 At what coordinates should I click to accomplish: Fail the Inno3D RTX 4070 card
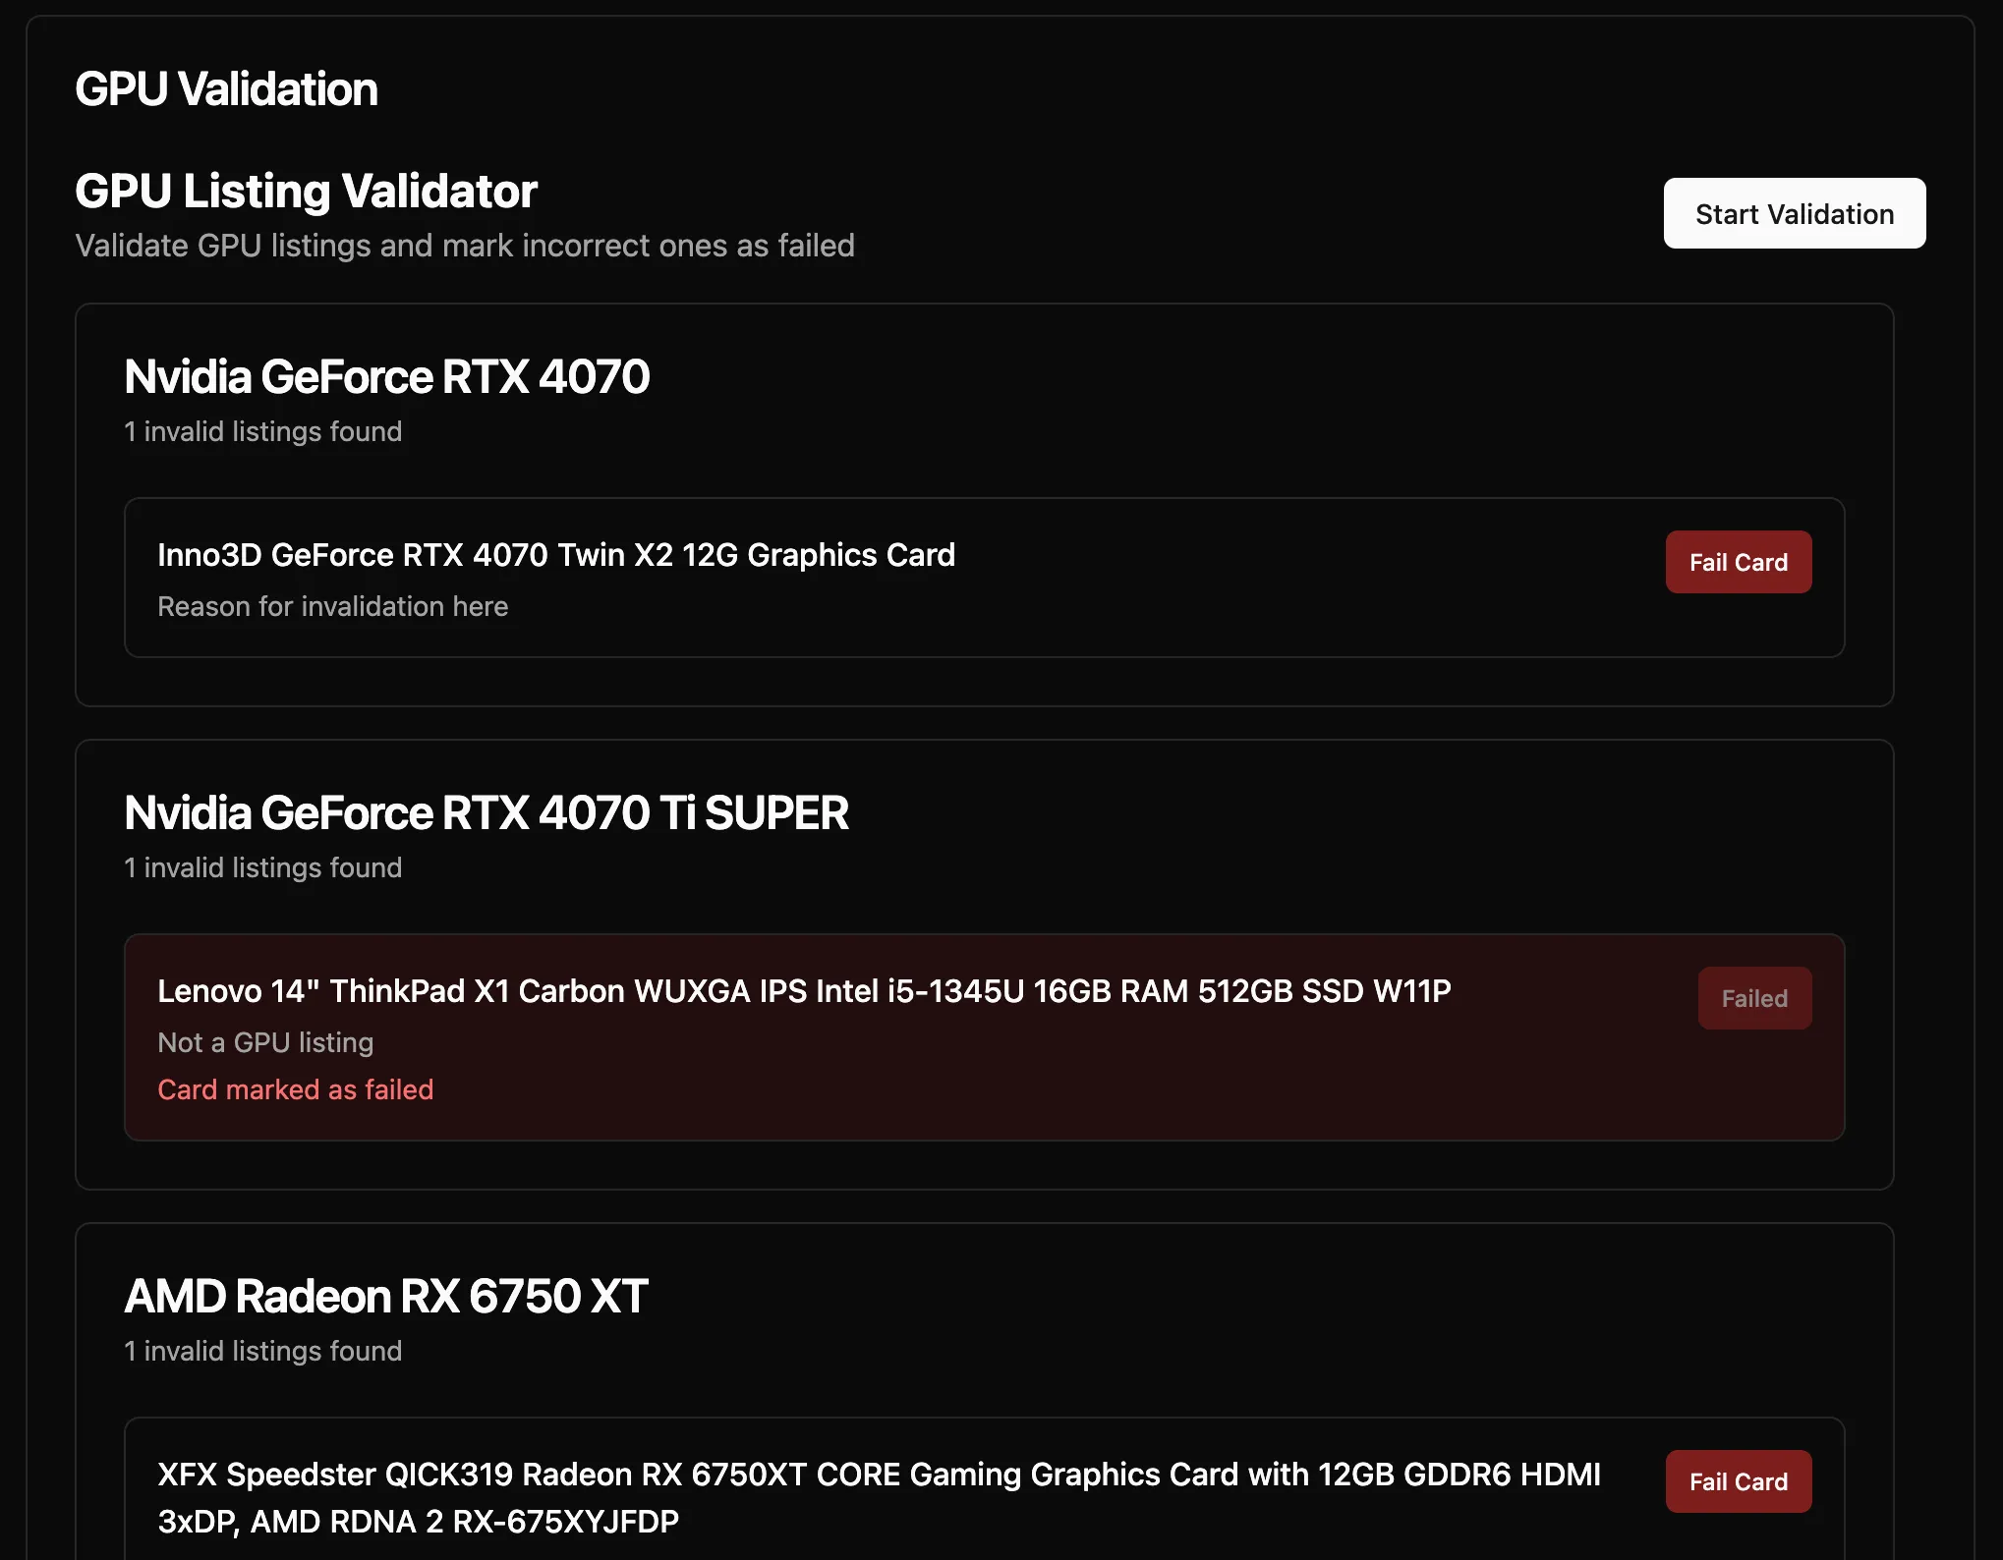[x=1738, y=562]
